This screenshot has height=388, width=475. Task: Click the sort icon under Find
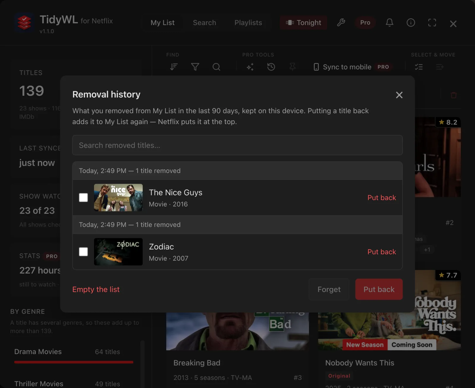[x=174, y=67]
